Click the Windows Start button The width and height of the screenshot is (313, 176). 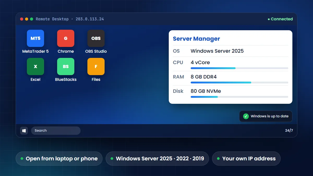[x=24, y=131]
